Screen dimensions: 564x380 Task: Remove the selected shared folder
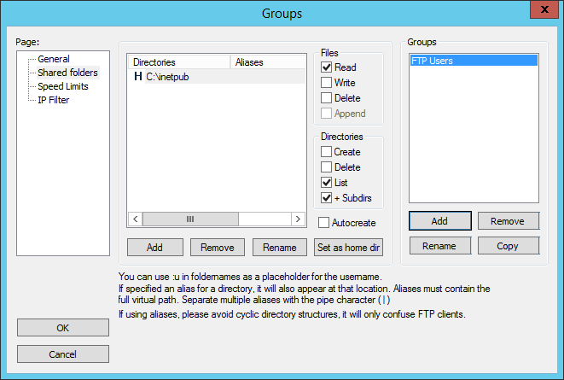(218, 248)
